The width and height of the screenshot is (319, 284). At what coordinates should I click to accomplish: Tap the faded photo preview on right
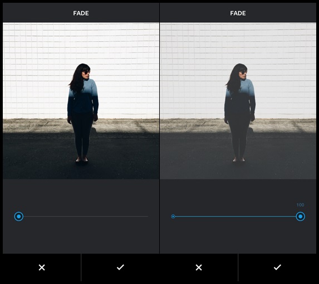[238, 101]
